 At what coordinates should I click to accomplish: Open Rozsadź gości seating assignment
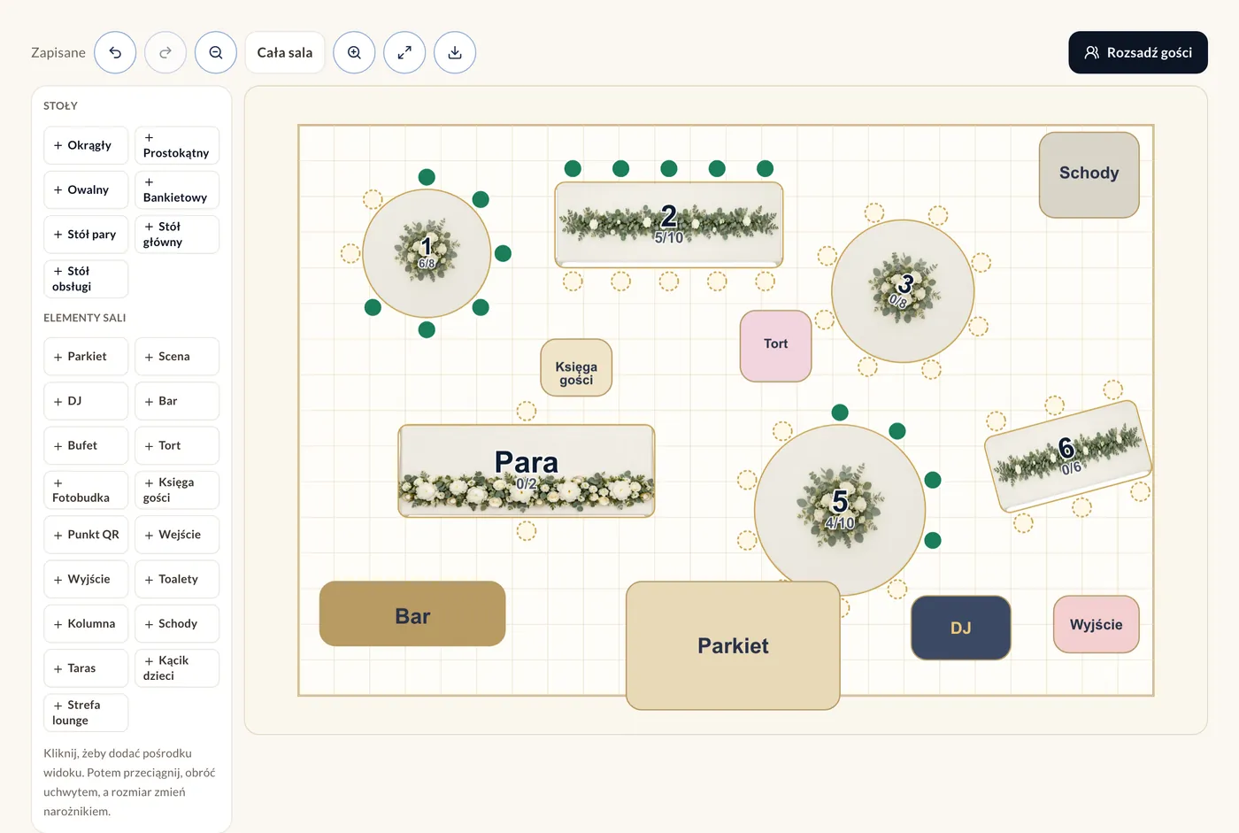click(1138, 52)
